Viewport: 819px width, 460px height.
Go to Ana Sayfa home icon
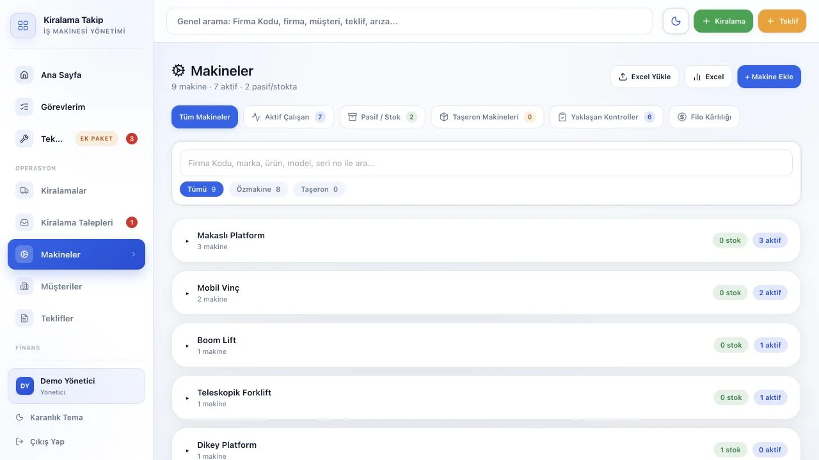click(x=24, y=75)
